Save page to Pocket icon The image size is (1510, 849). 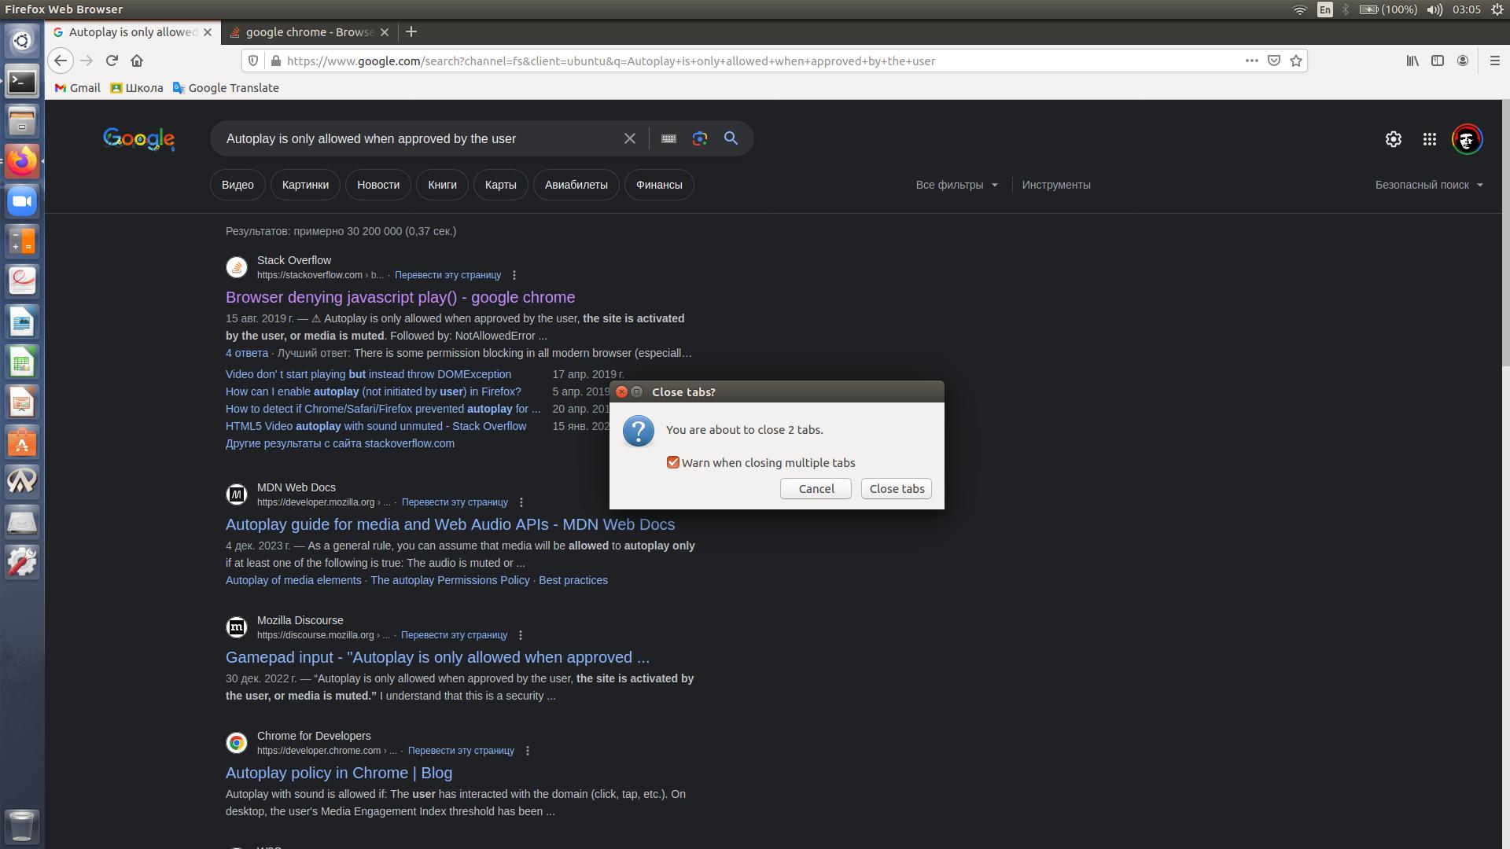pos(1274,61)
